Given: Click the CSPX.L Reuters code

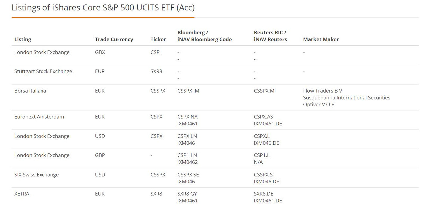Looking at the screenshot, I should tap(262, 136).
